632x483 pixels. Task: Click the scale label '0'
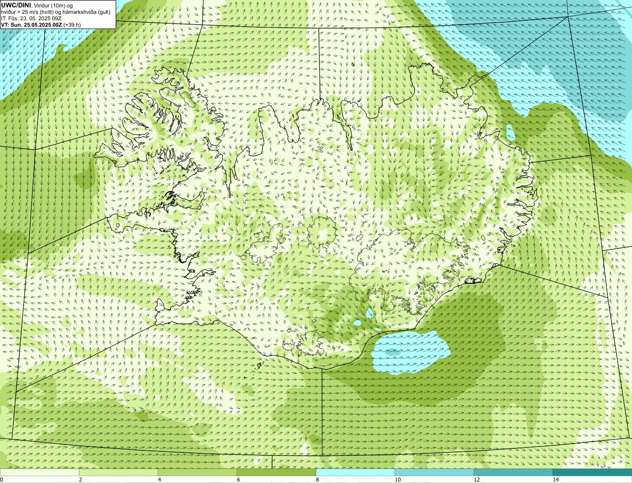(1, 480)
